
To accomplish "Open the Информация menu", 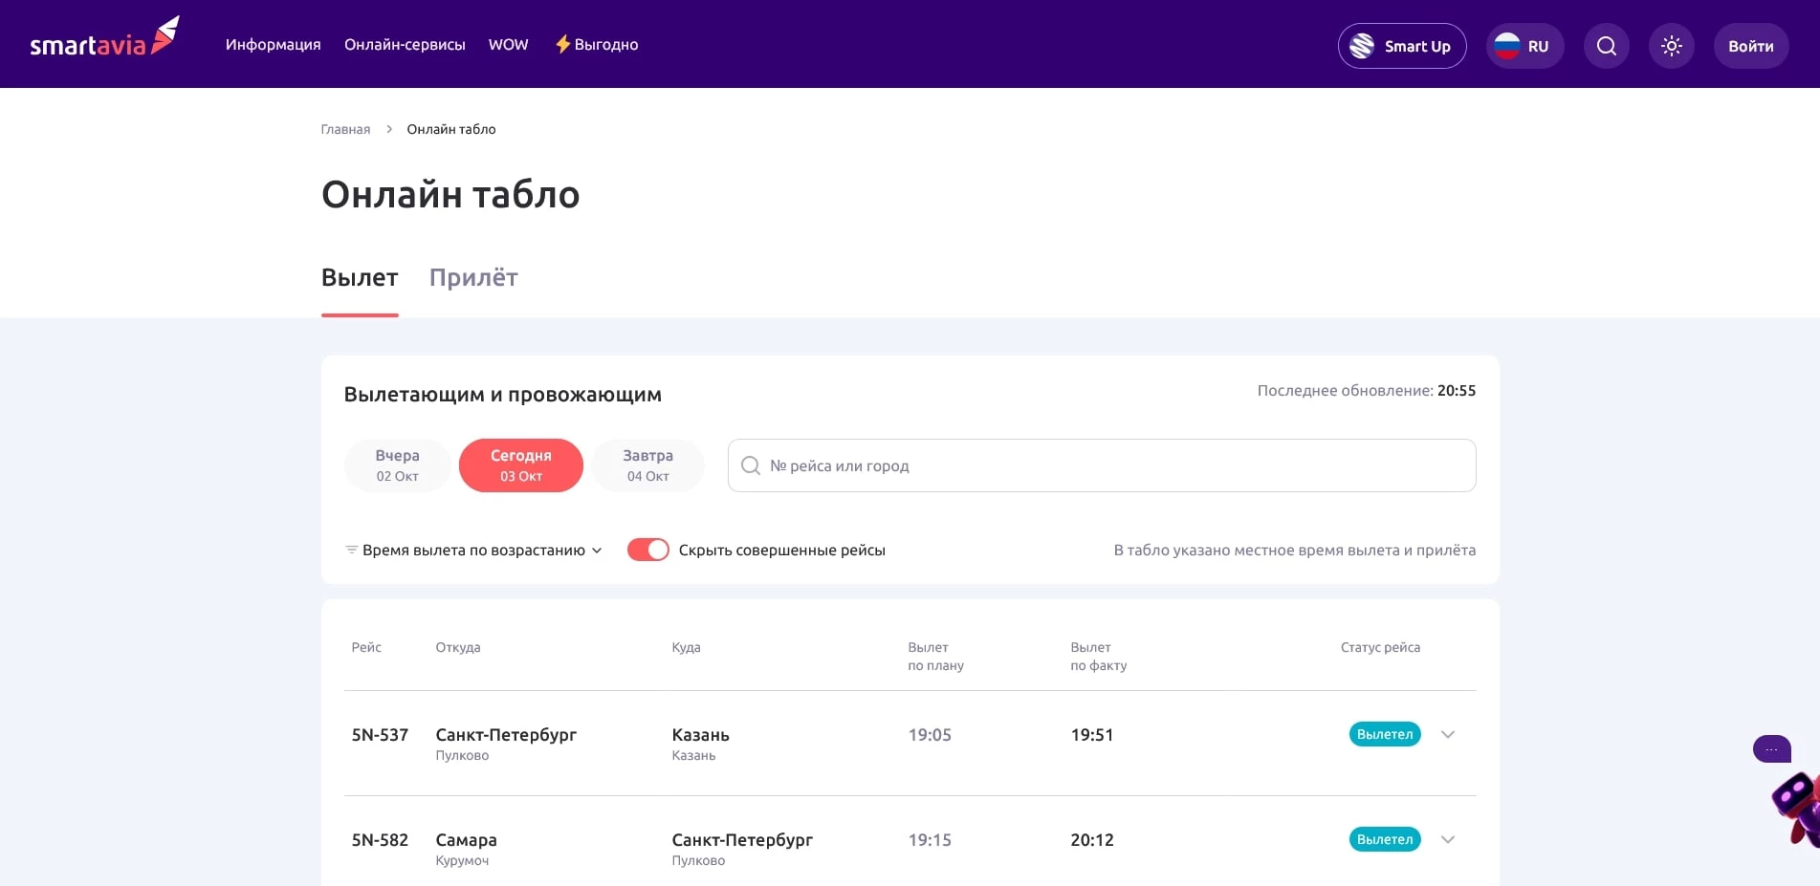I will click(x=273, y=45).
